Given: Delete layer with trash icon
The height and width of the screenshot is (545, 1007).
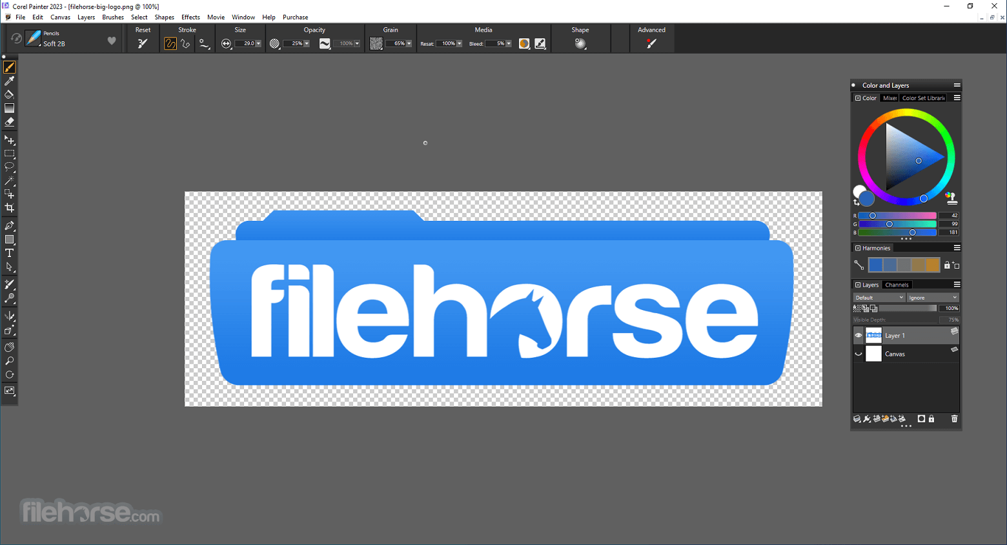Looking at the screenshot, I should [x=955, y=419].
